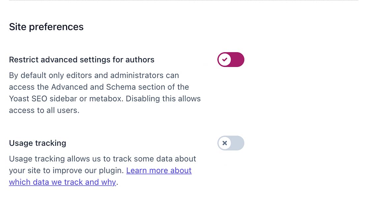Disable the Restrict advanced settings for authors toggle
Image resolution: width=367 pixels, height=198 pixels.
230,59
